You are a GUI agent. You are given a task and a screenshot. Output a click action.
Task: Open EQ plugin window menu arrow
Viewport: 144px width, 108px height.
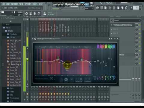click(x=32, y=39)
